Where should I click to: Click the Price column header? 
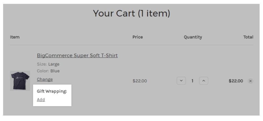click(x=138, y=37)
